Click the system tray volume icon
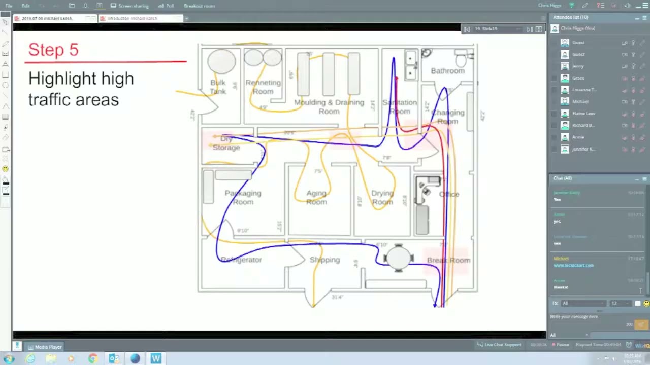This screenshot has height=365, width=650. pyautogui.click(x=613, y=358)
